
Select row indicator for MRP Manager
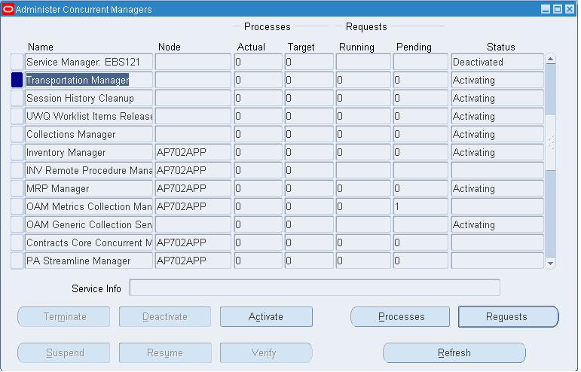(17, 188)
